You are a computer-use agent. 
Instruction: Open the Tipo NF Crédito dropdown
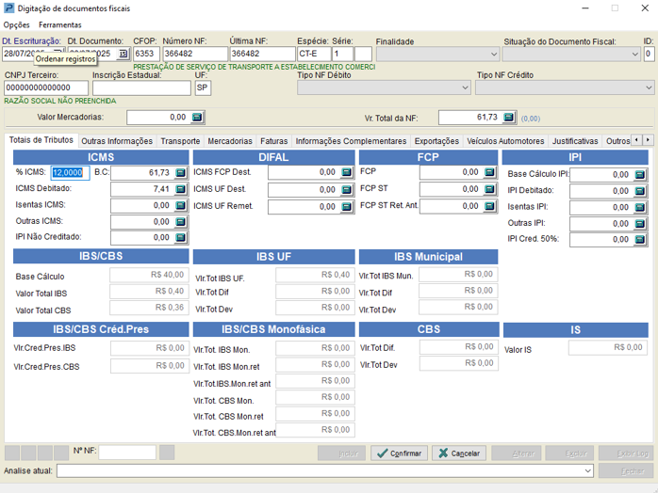point(648,88)
